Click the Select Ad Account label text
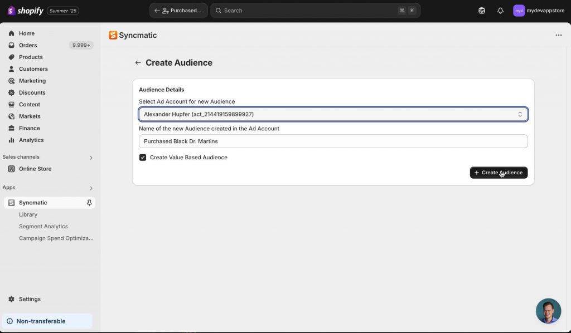Viewport: 571px width, 333px height. click(x=187, y=102)
